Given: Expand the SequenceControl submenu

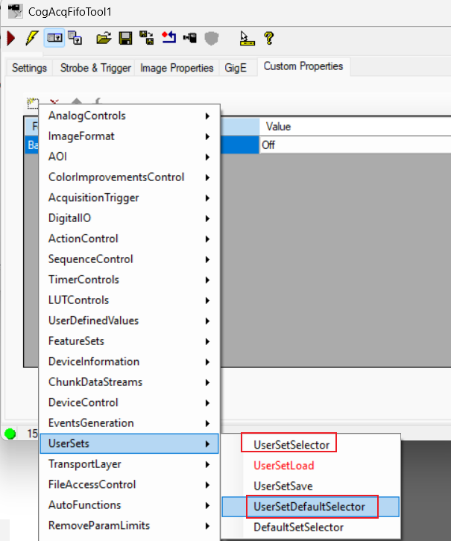Looking at the screenshot, I should pyautogui.click(x=130, y=259).
